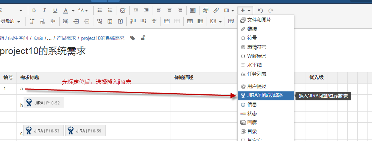This screenshot has width=372, height=141.
Task: Insert a numbered list
Action: (110, 10)
